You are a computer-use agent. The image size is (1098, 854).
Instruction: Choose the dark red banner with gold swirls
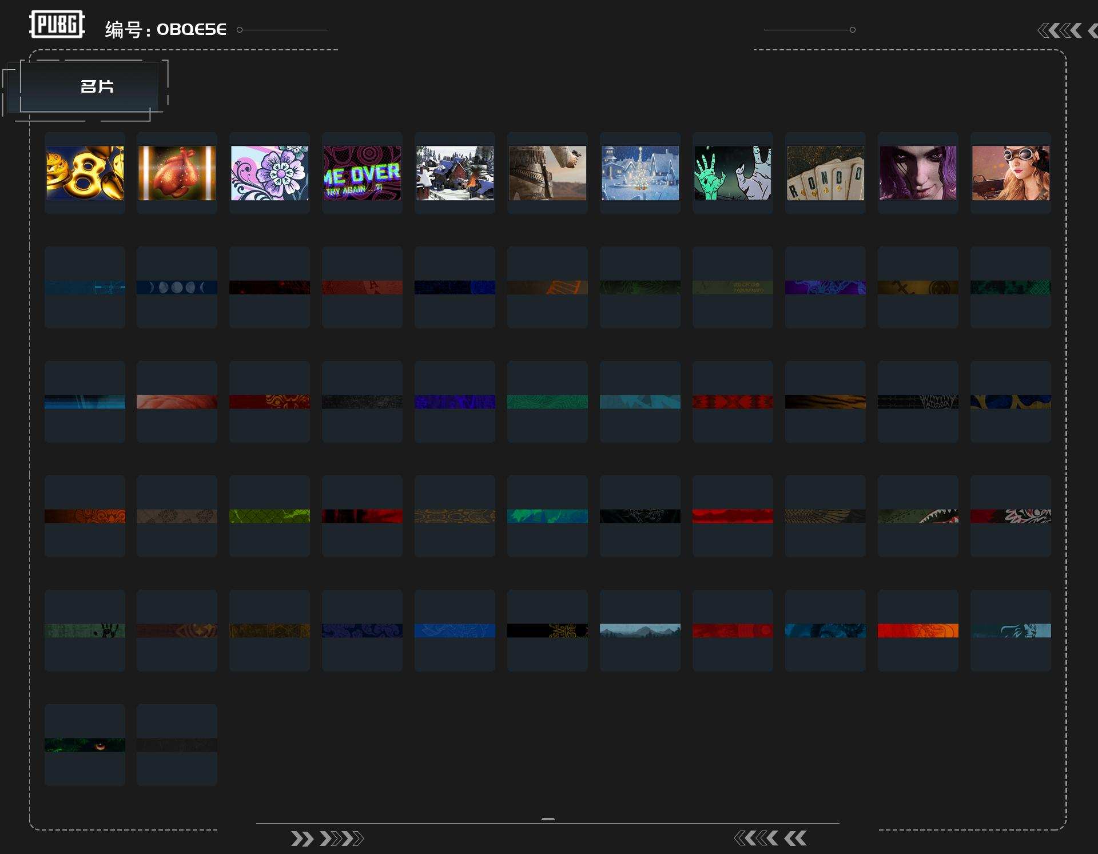(x=269, y=402)
